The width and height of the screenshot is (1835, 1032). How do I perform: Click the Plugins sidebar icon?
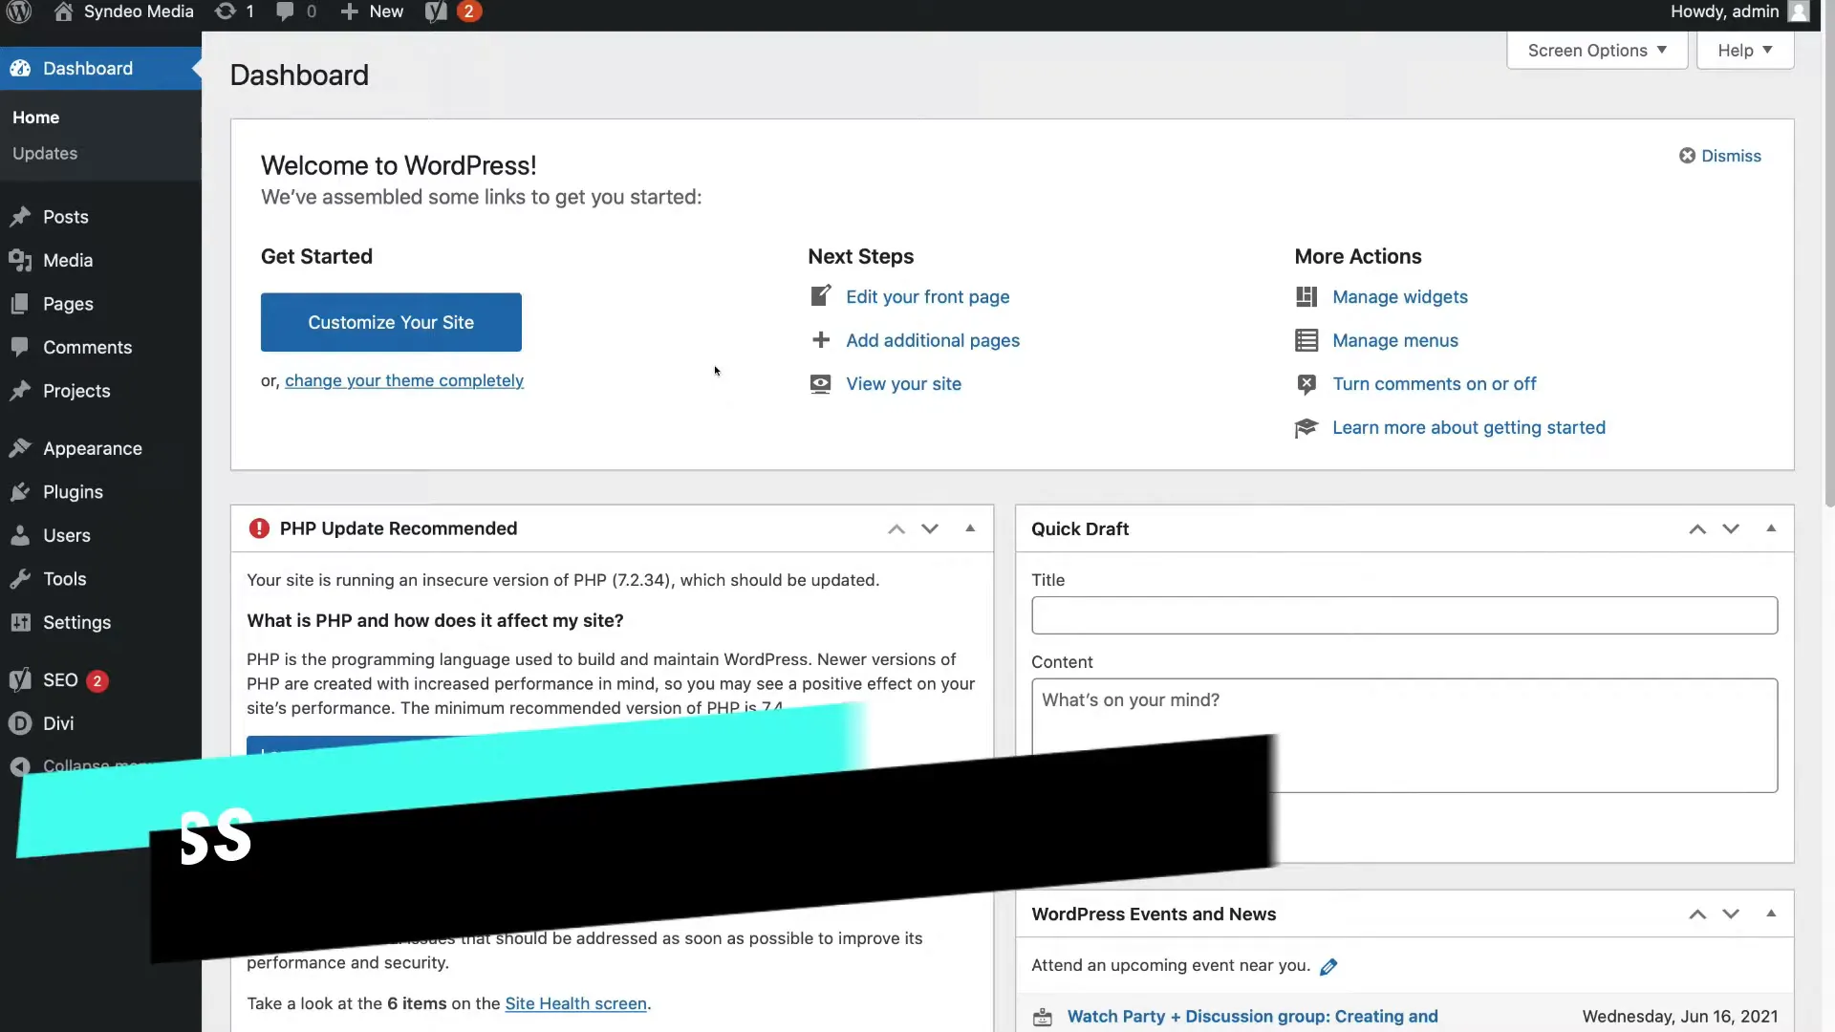[20, 492]
